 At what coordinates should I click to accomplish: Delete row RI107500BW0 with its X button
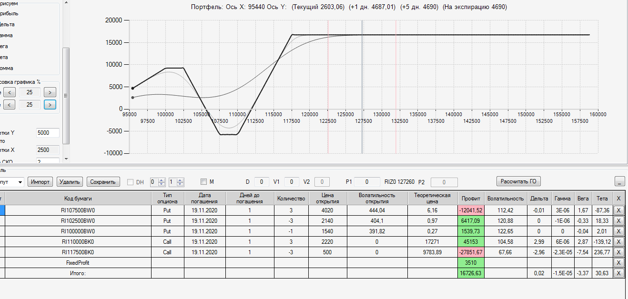tap(618, 210)
